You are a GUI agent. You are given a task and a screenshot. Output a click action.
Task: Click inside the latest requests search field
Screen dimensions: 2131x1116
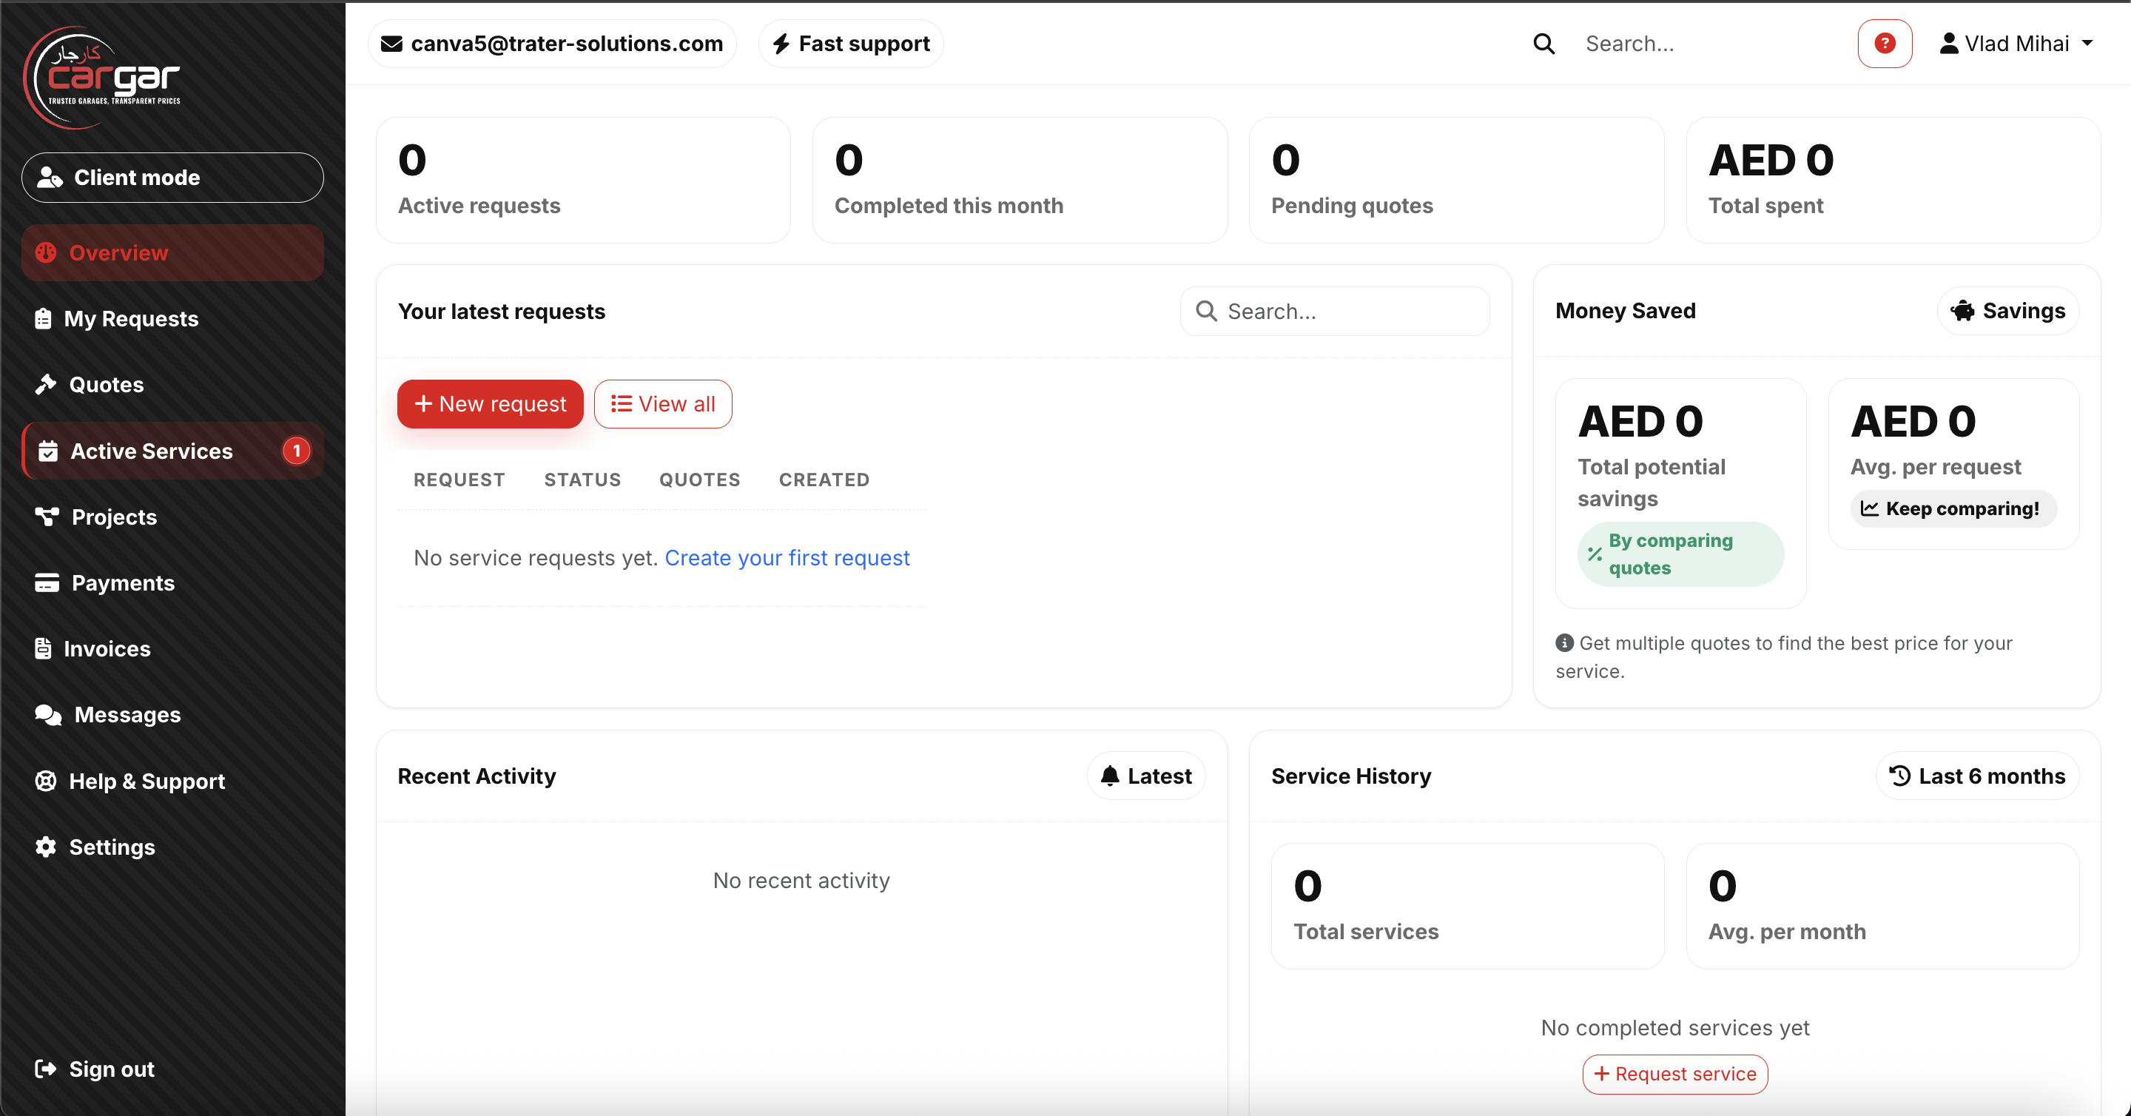1334,311
